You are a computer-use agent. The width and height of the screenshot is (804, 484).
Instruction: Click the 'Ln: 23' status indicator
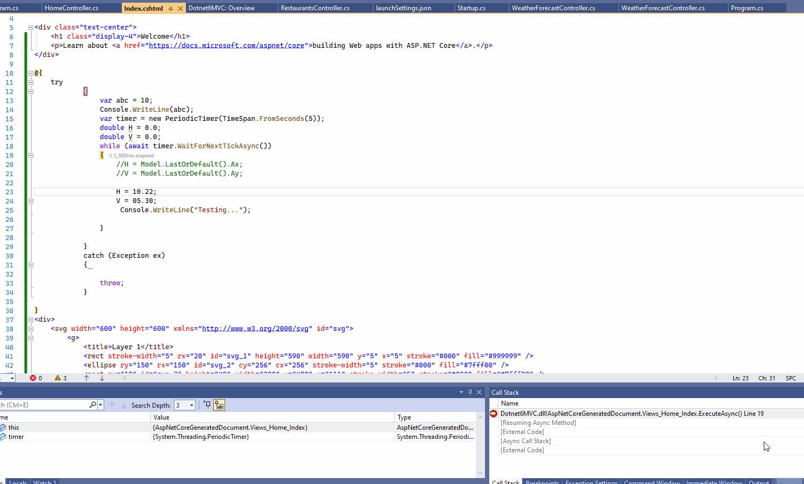740,378
